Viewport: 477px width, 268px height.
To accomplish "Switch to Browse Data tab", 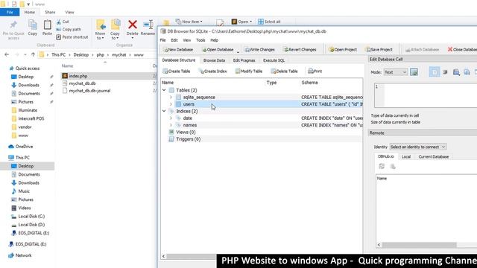I will point(214,60).
